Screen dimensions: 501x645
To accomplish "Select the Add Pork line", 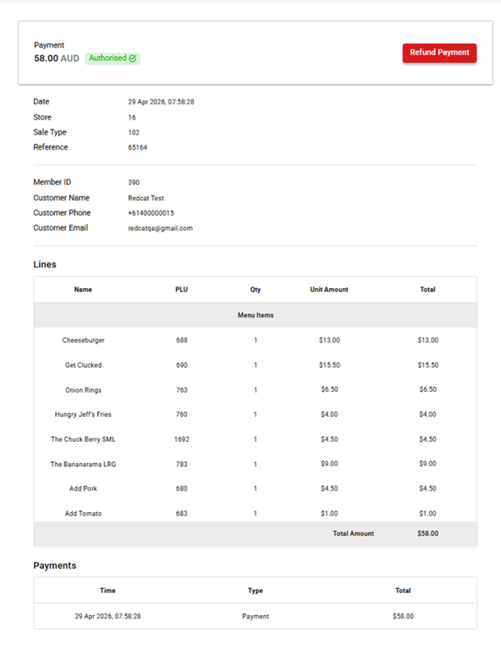I will pyautogui.click(x=83, y=489).
